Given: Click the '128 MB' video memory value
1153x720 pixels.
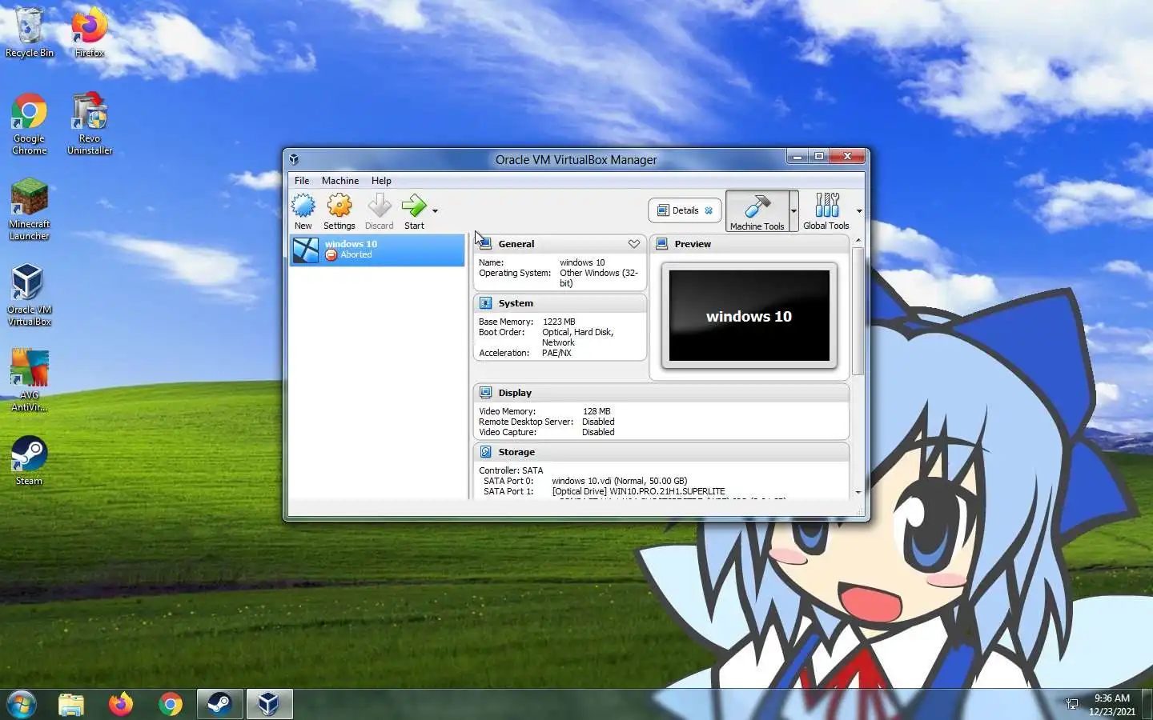Looking at the screenshot, I should point(597,411).
